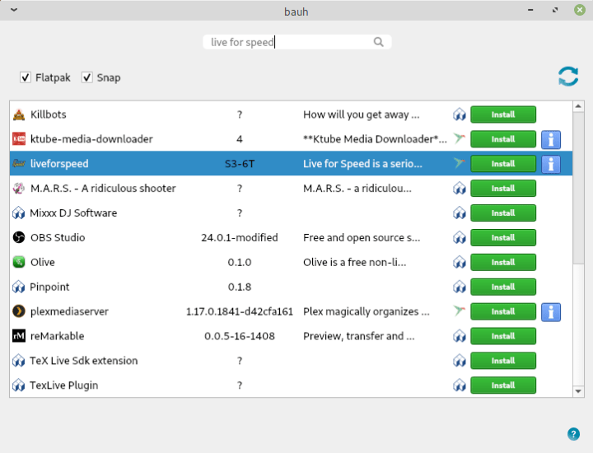Install OBS Studio
Screen dimensions: 593x453
pos(503,237)
